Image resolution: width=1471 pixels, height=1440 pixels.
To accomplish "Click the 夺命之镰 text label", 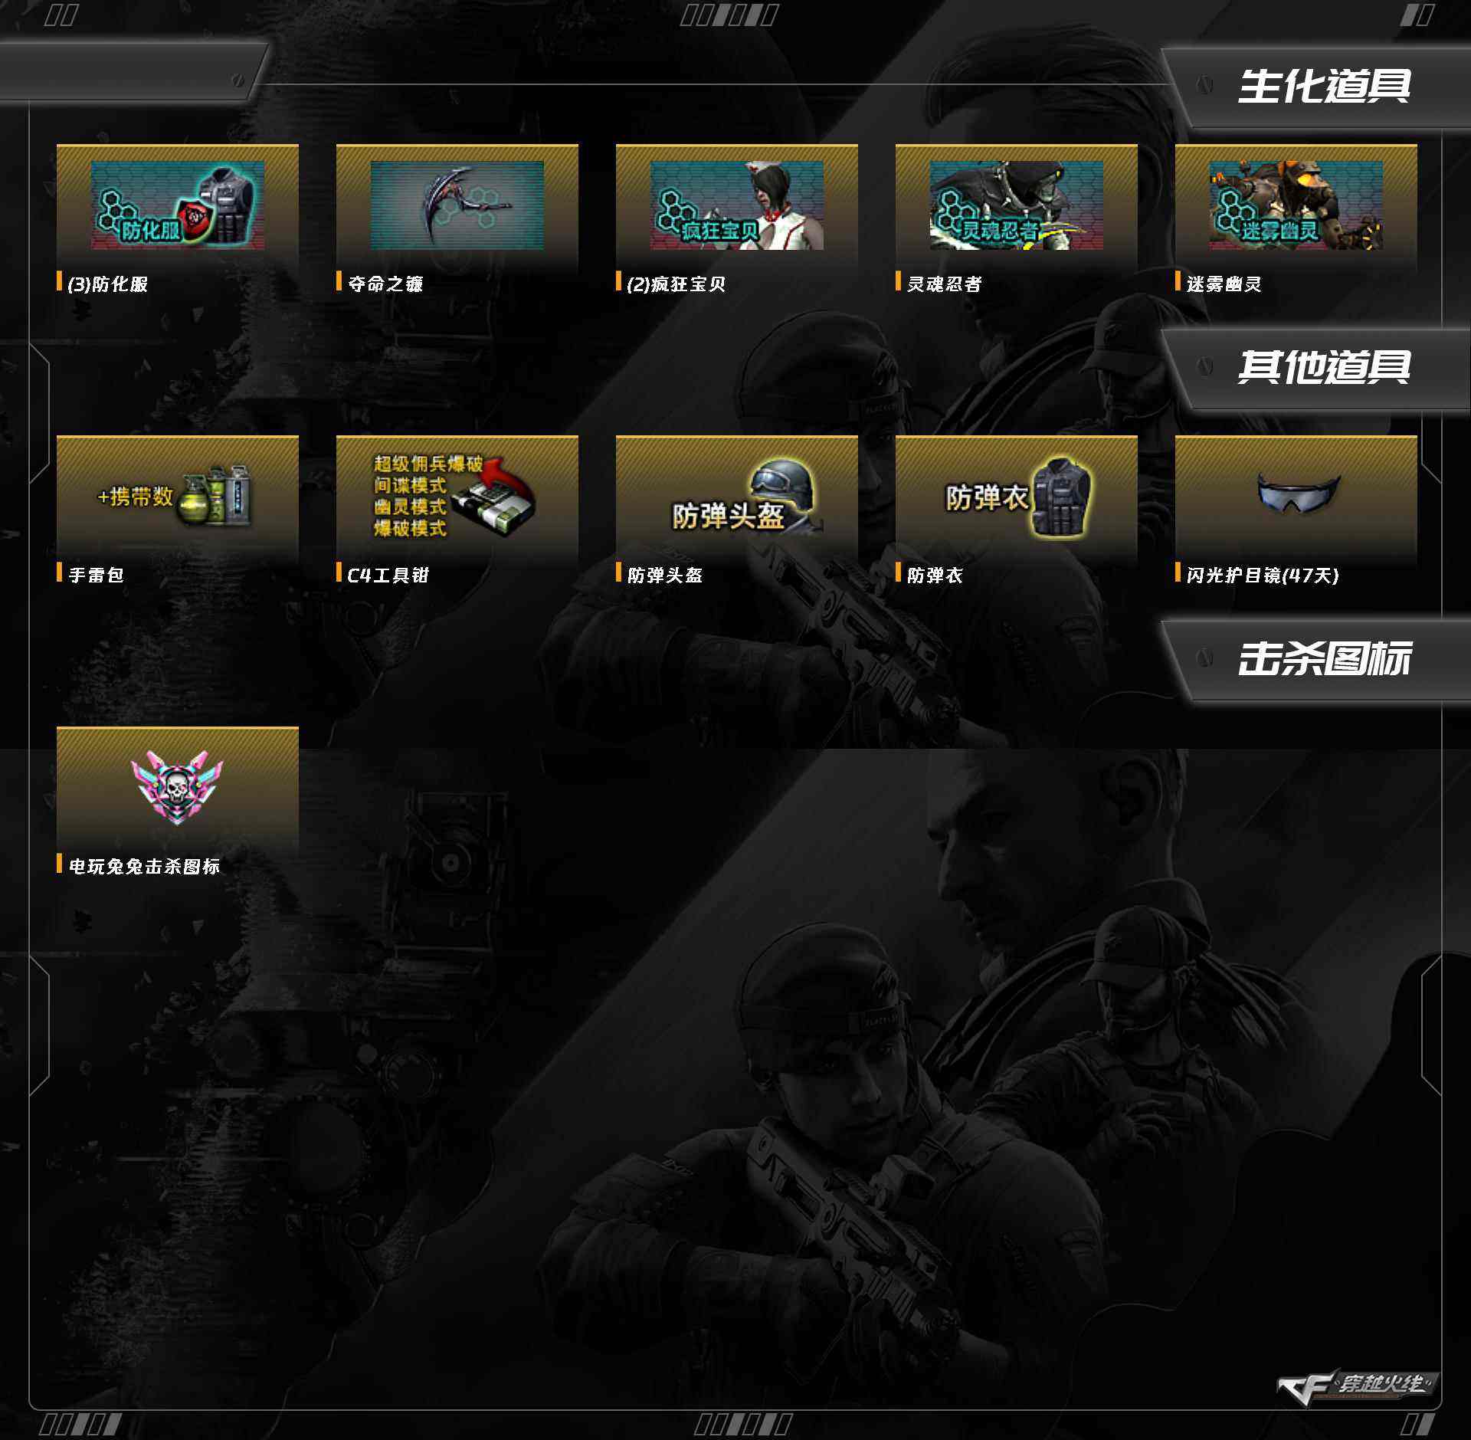I will tap(385, 284).
